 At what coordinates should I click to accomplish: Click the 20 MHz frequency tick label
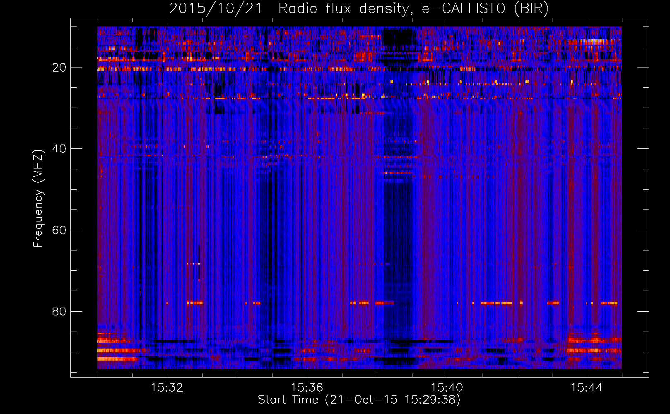point(60,67)
